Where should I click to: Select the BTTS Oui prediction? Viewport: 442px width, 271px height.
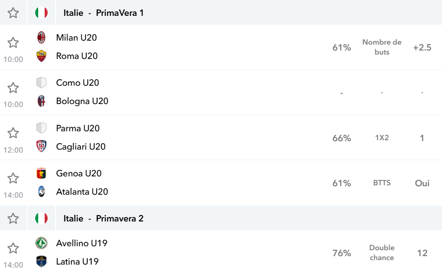point(422,183)
